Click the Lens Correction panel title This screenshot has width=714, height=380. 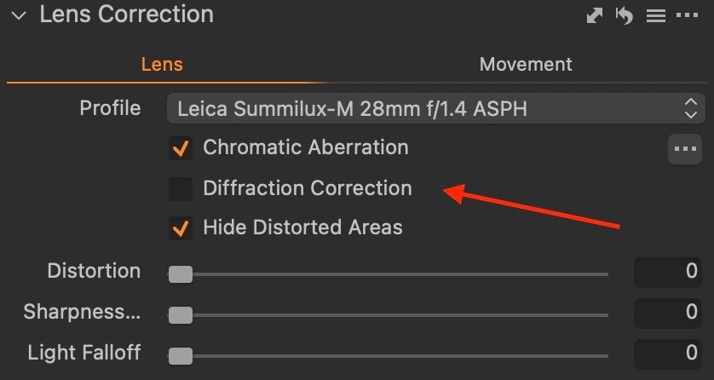[126, 14]
